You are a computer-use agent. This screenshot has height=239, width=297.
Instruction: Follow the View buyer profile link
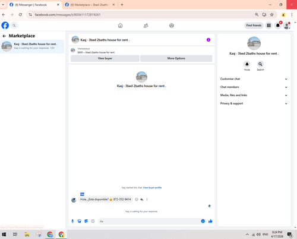pyautogui.click(x=152, y=187)
